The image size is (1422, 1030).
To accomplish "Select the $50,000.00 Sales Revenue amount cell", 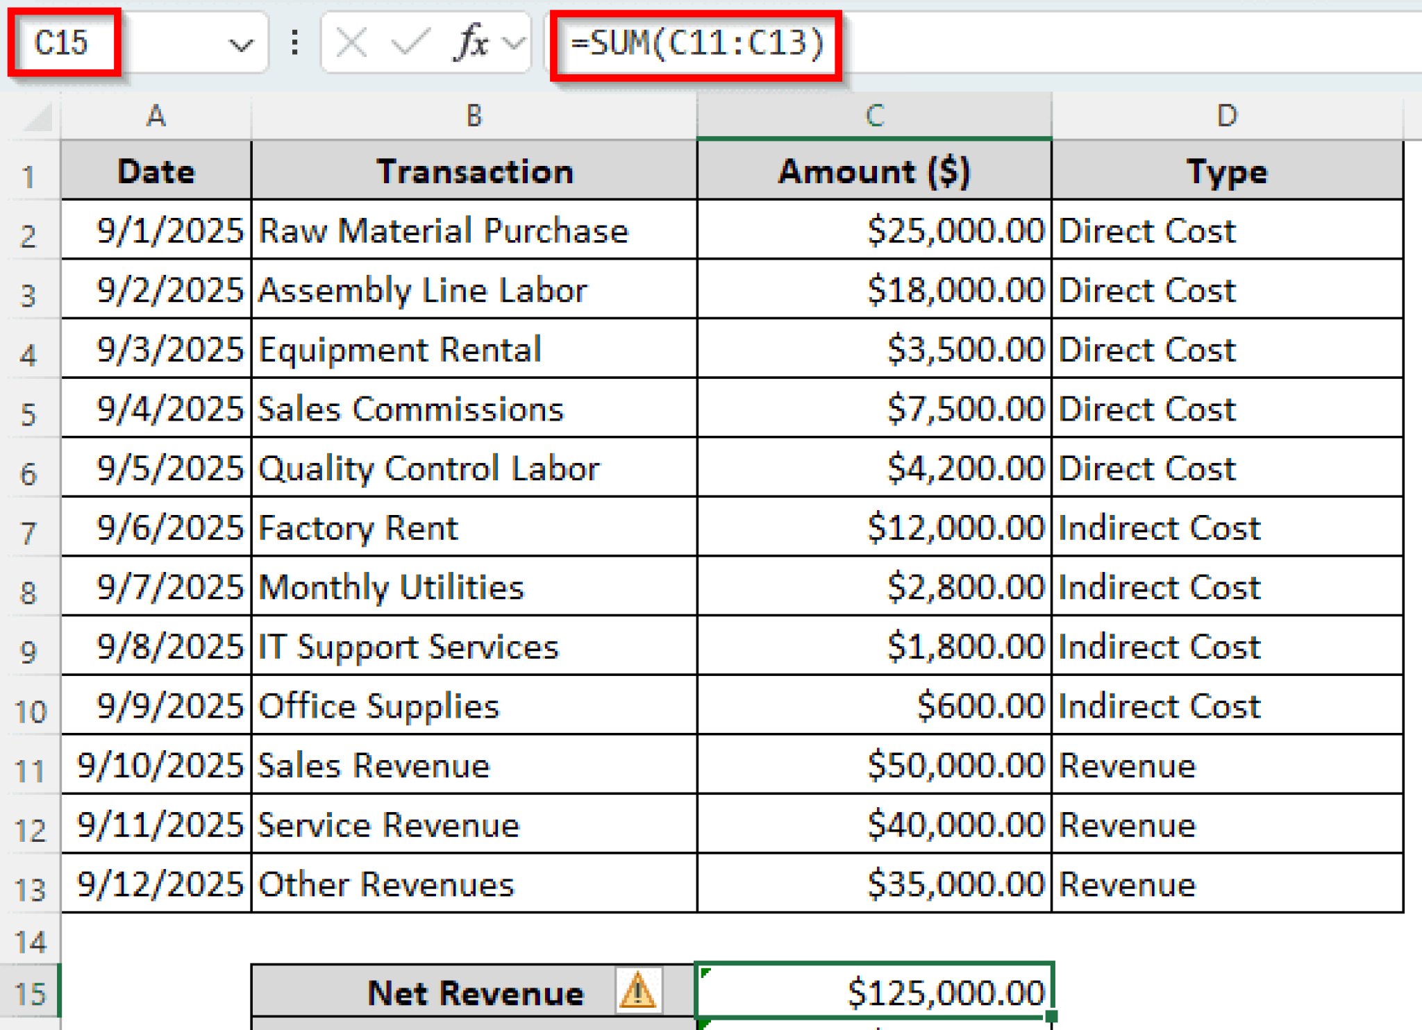I will 873,765.
